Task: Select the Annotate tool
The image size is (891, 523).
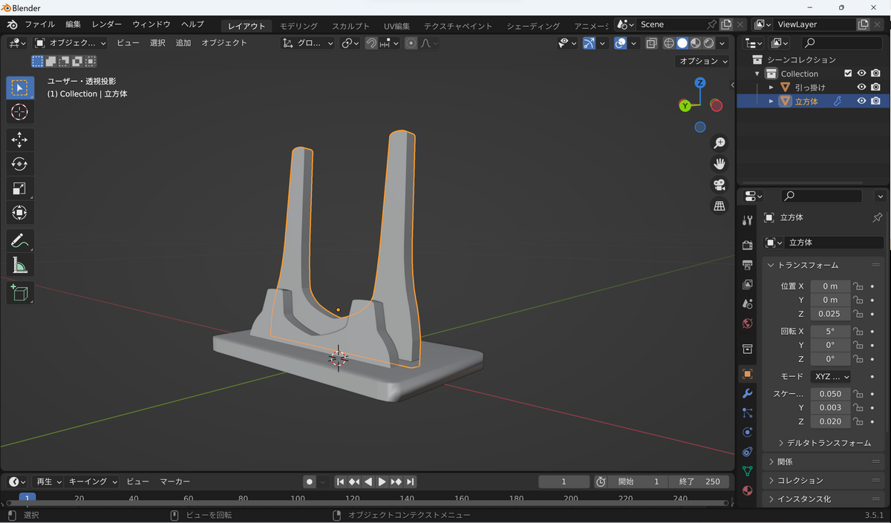Action: (x=20, y=240)
